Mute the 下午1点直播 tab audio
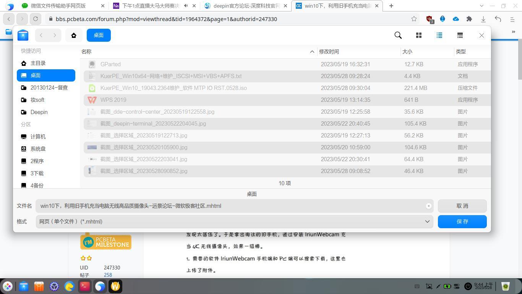Image resolution: width=522 pixels, height=294 pixels. click(x=186, y=6)
